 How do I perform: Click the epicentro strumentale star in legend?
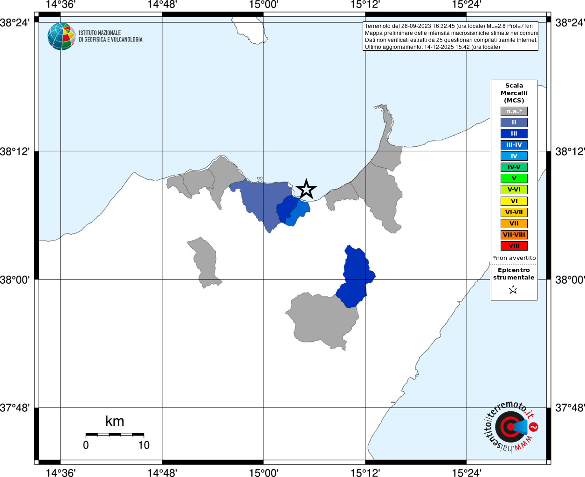tap(513, 290)
